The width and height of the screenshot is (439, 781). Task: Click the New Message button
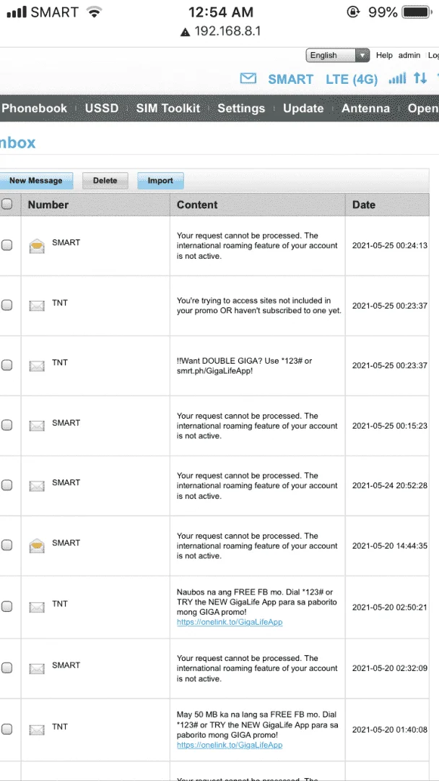36,180
